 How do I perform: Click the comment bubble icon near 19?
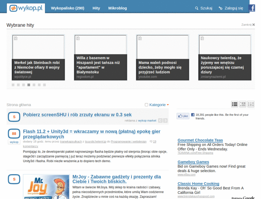point(151,142)
